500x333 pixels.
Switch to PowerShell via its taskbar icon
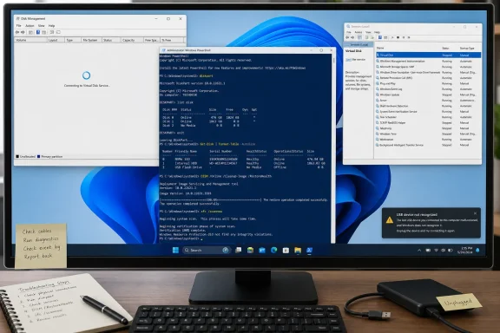click(x=309, y=250)
